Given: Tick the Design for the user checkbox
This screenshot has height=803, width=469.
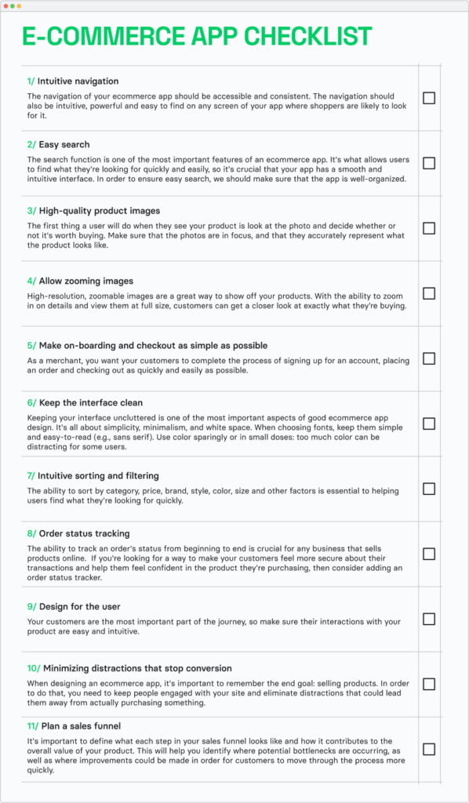Looking at the screenshot, I should click(x=429, y=619).
